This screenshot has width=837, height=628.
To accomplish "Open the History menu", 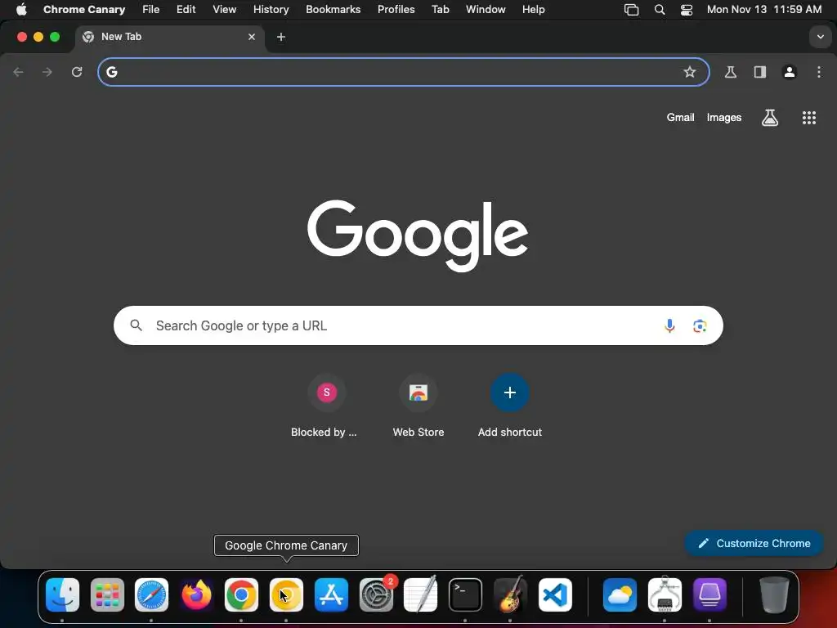I will [271, 9].
